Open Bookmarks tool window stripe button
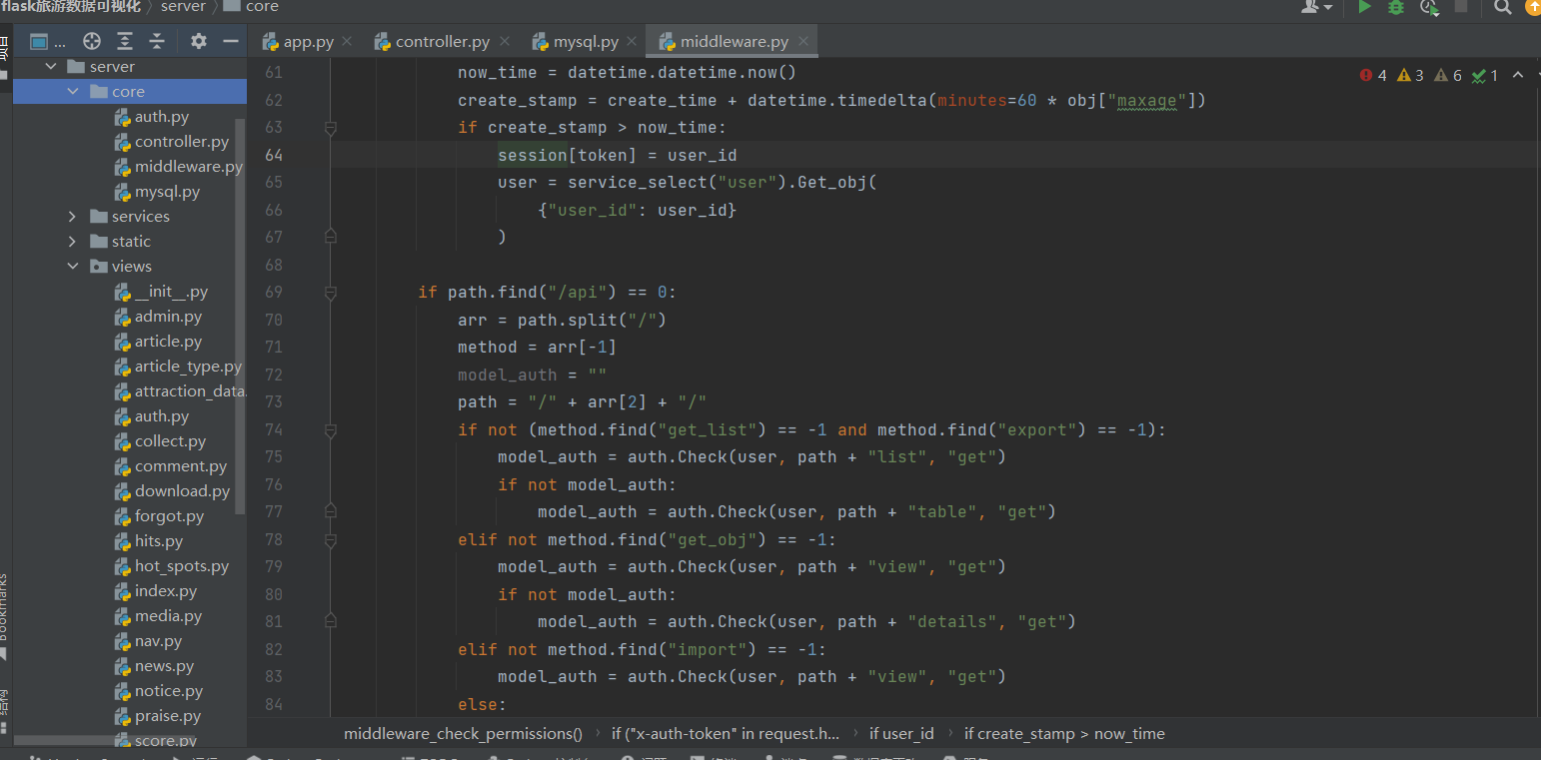 [4, 616]
